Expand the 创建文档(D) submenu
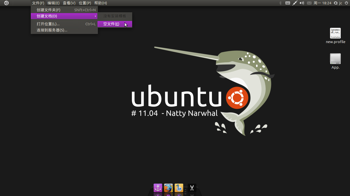 pyautogui.click(x=64, y=16)
